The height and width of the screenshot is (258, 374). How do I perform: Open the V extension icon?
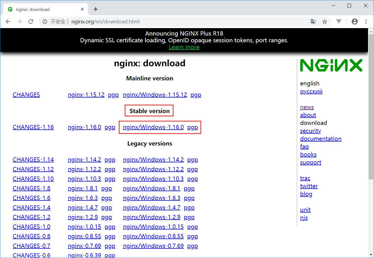(339, 21)
